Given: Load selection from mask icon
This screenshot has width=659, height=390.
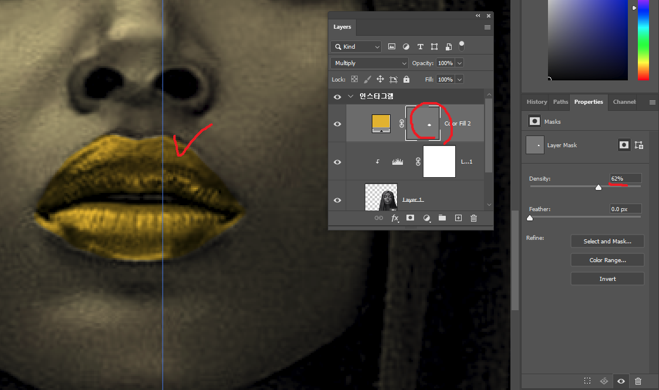Looking at the screenshot, I should [587, 381].
